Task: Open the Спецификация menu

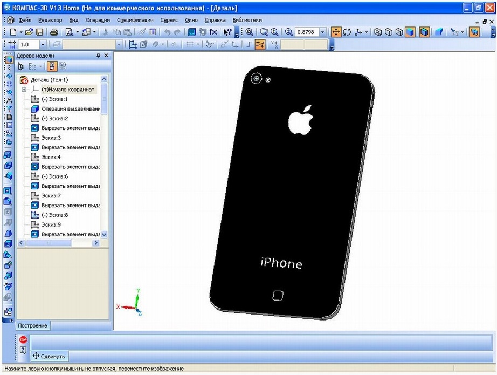Action: [x=135, y=20]
